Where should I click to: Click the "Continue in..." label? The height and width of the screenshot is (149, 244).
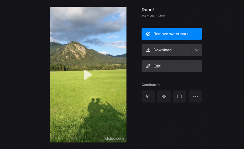click(152, 85)
